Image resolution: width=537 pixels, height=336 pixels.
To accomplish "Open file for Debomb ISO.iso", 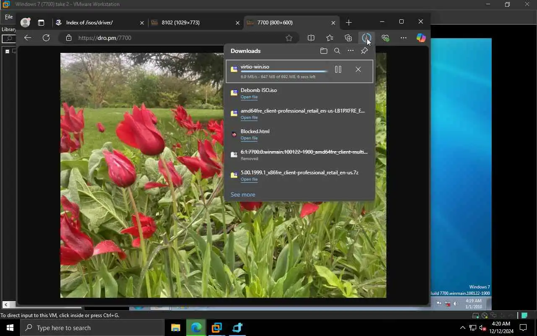I will (x=249, y=97).
